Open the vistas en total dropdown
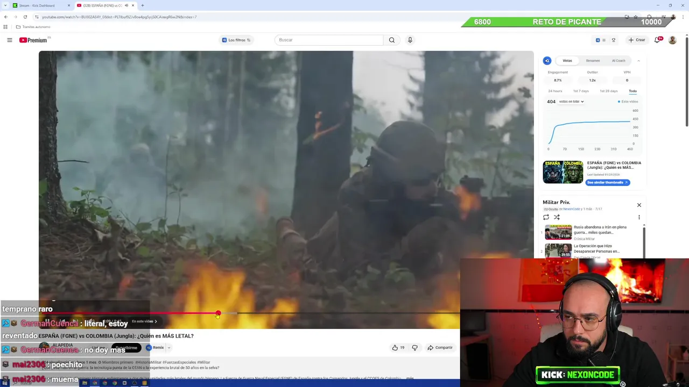689x387 pixels. click(x=571, y=102)
